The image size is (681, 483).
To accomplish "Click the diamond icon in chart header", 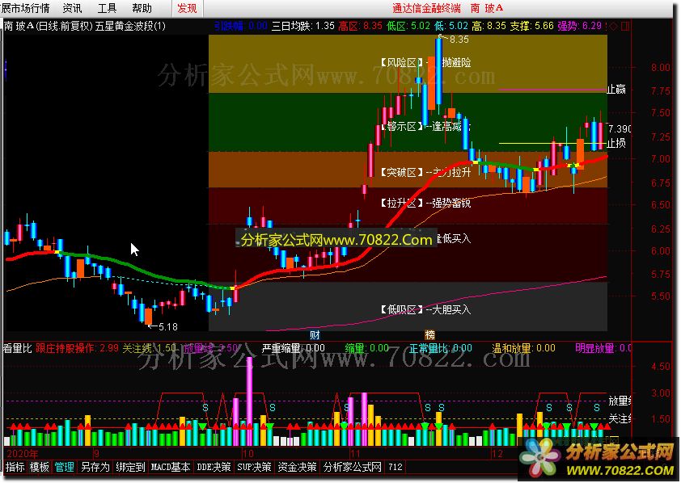I will (613, 27).
